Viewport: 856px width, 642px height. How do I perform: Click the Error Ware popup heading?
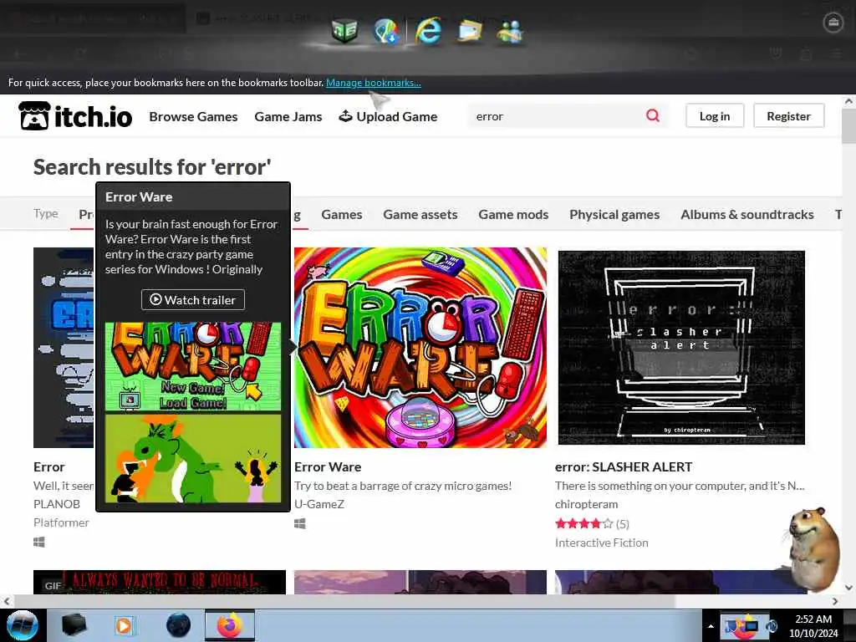[x=139, y=197]
